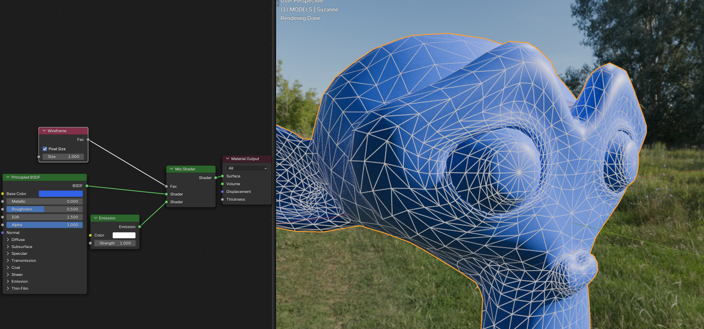This screenshot has width=704, height=329.
Task: Select the Principled BSDF node by its title
Action: point(26,177)
